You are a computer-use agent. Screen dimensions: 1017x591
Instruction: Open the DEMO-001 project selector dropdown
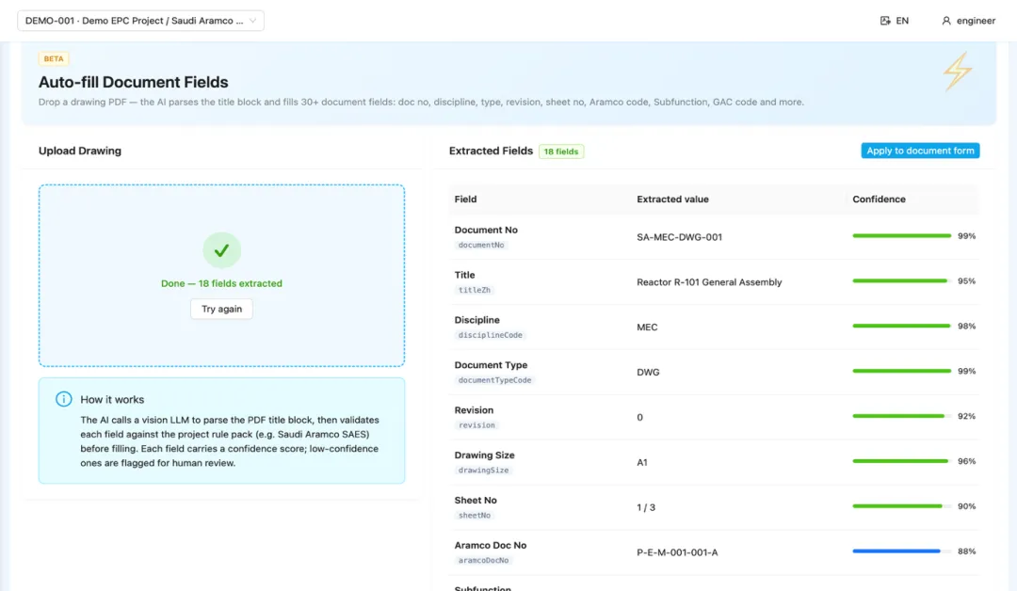[140, 21]
